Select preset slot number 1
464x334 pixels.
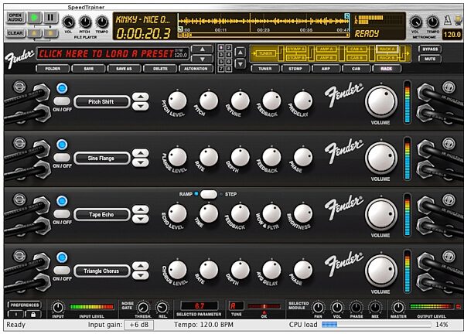[x=221, y=48]
